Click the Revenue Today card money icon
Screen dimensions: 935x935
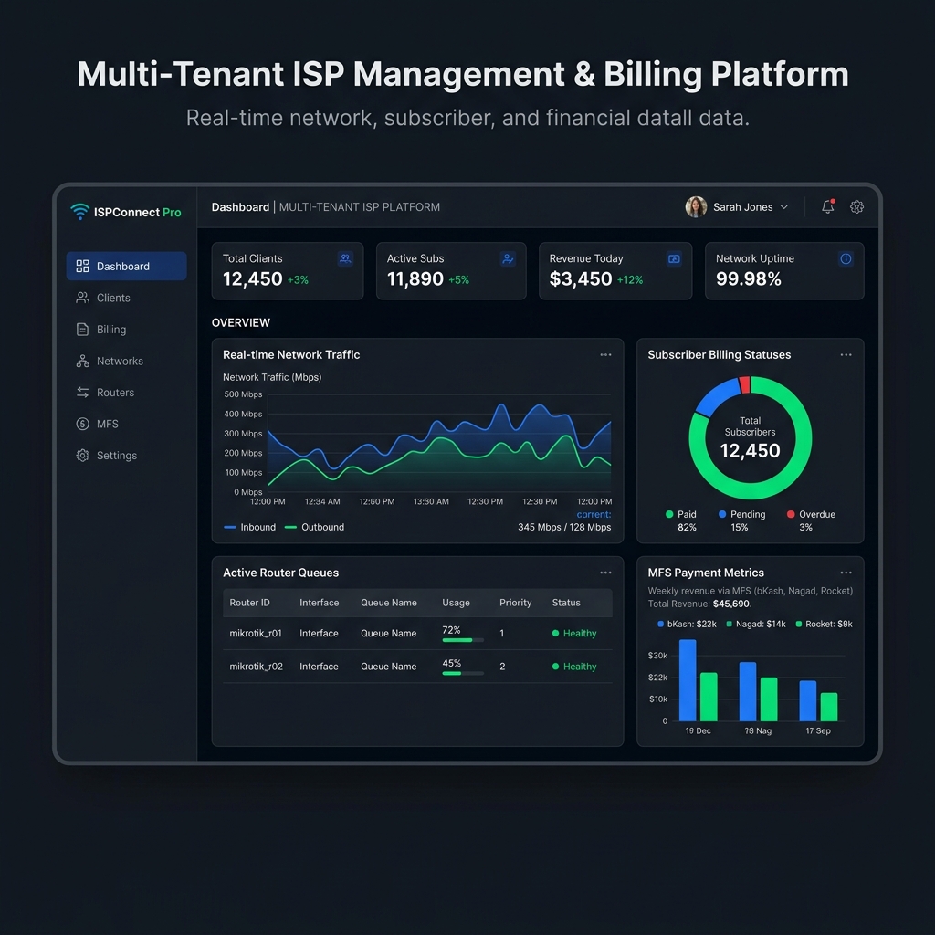674,258
